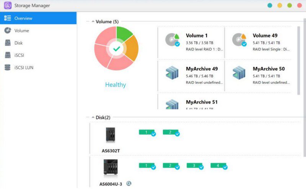The image size is (306, 189).
Task: Select disk 1 of AS6302T
Action: point(147,133)
